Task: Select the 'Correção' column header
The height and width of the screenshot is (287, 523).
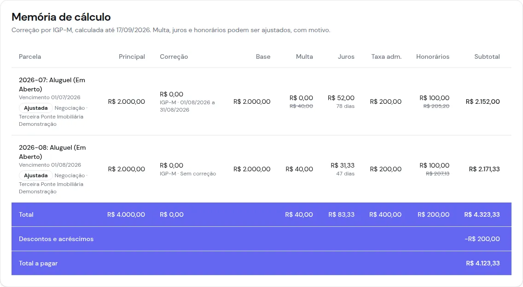Action: (174, 56)
